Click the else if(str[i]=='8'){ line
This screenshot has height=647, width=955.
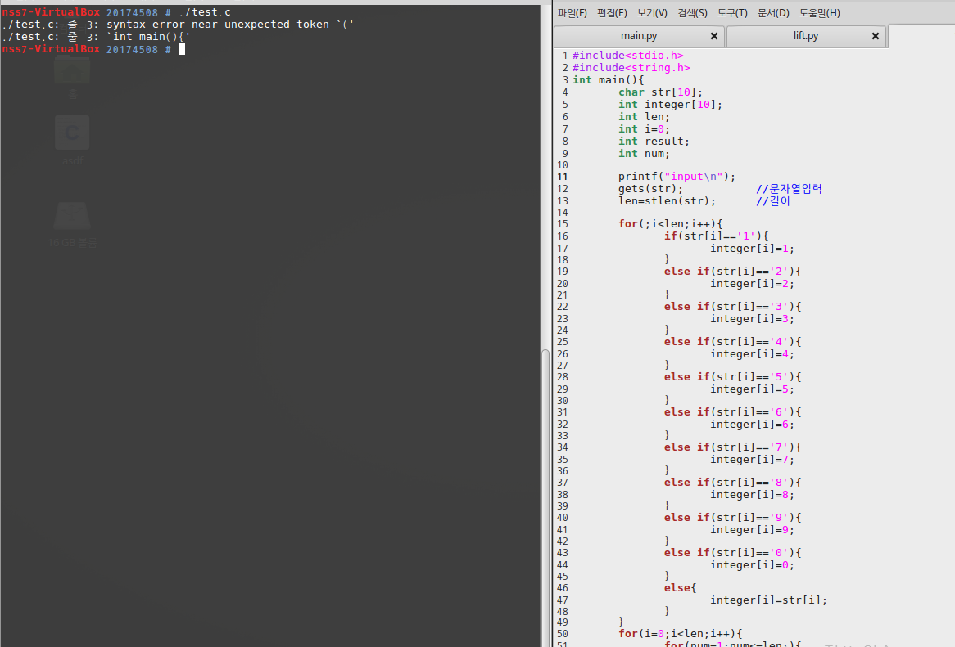(733, 483)
